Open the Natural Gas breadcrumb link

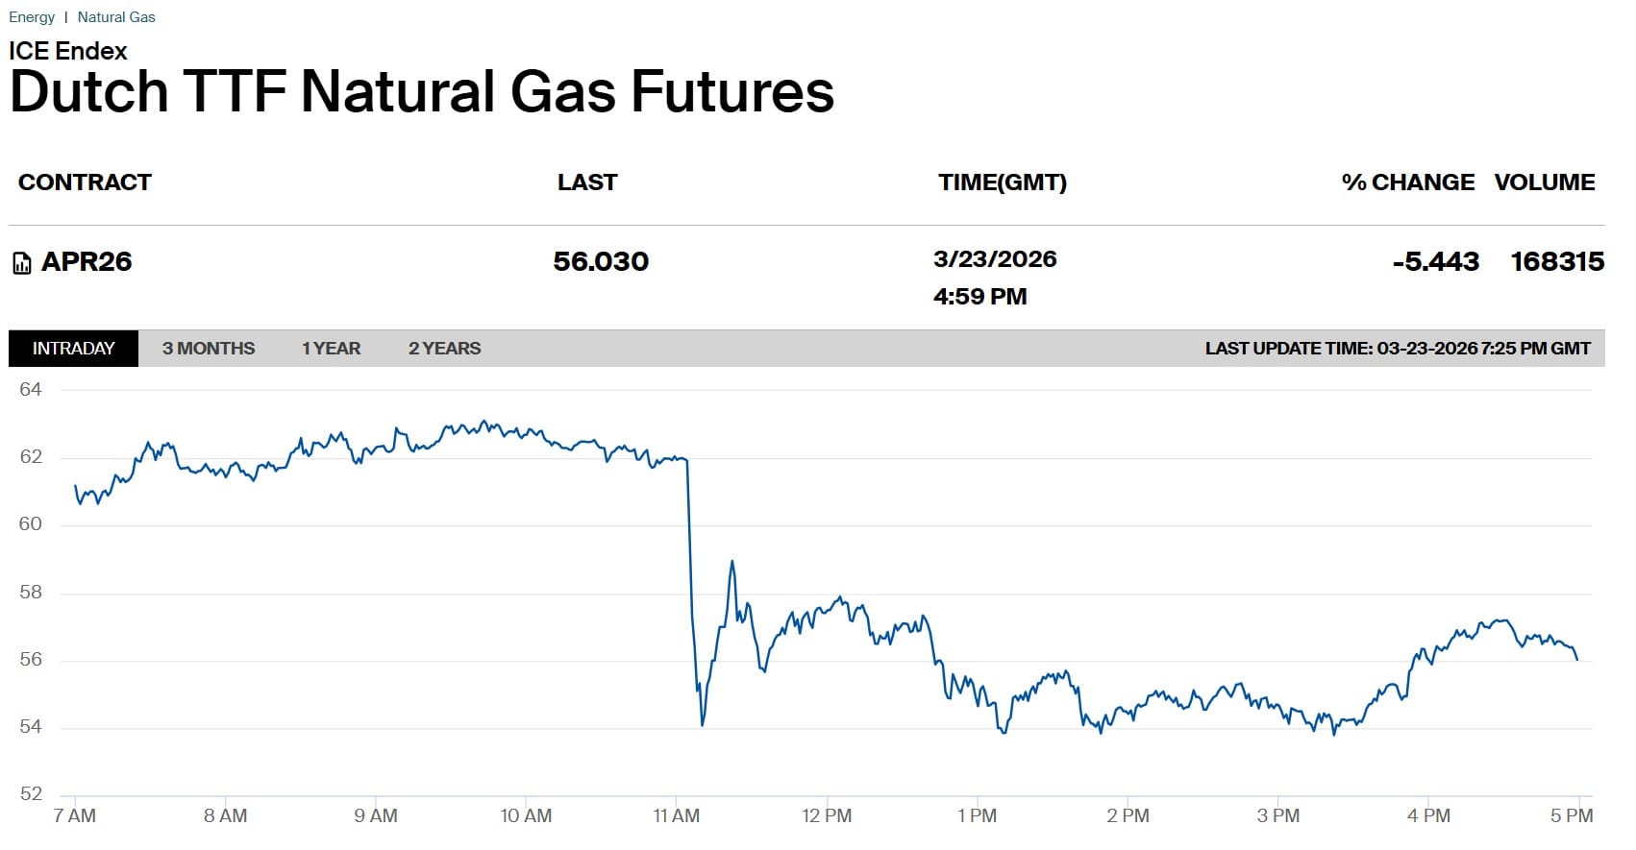(116, 17)
